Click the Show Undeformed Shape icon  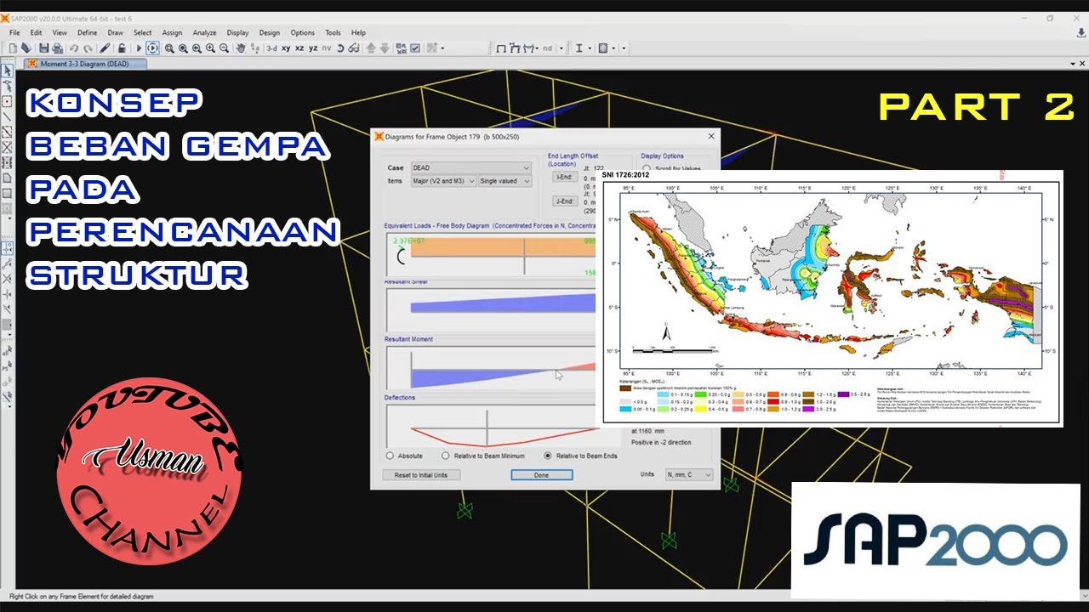(501, 48)
